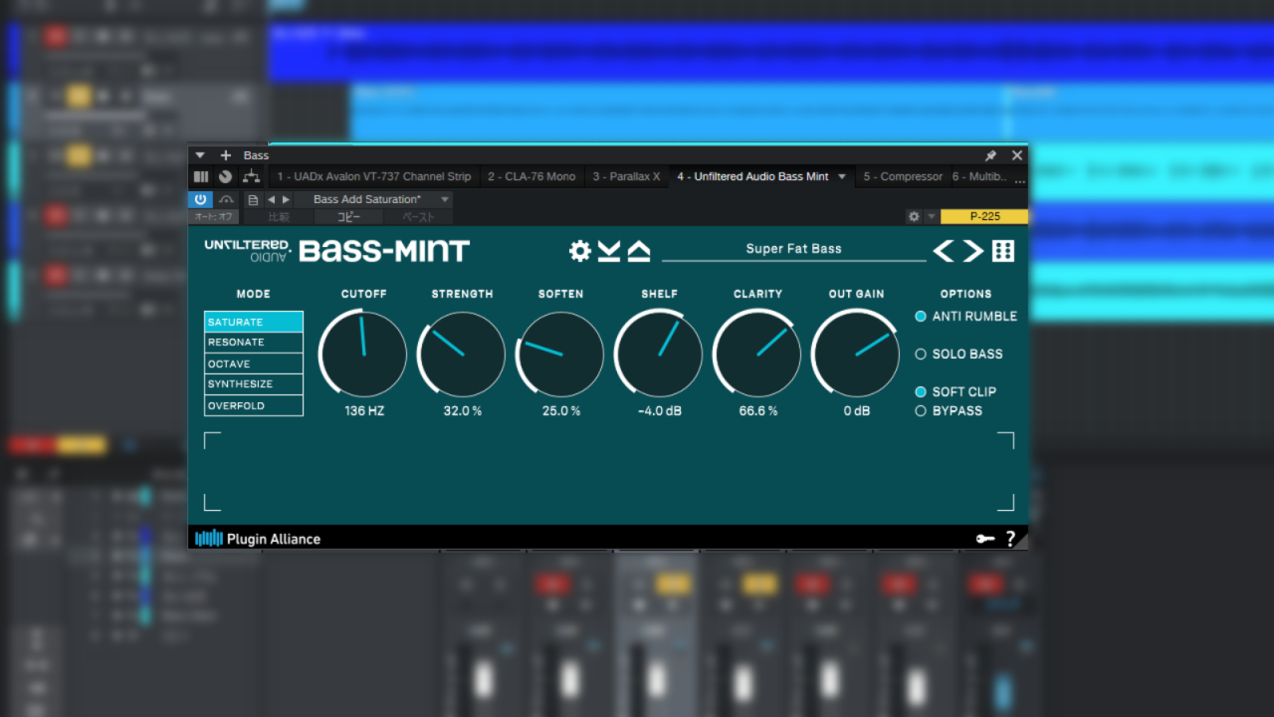
Task: Toggle the plugin power button
Action: click(x=201, y=199)
